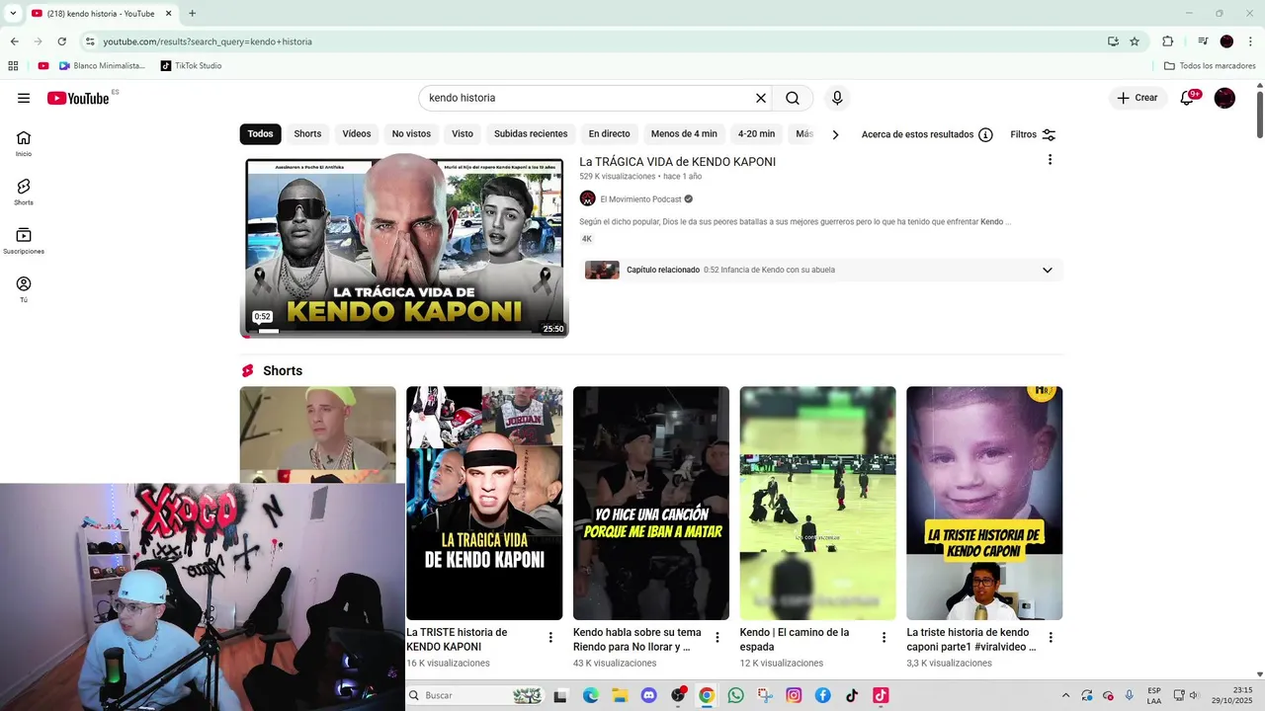The width and height of the screenshot is (1265, 711).
Task: Open Chrome media controls icon
Action: pos(1203,41)
